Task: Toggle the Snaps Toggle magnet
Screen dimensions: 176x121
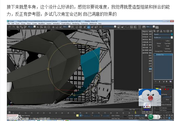Action: (85, 27)
